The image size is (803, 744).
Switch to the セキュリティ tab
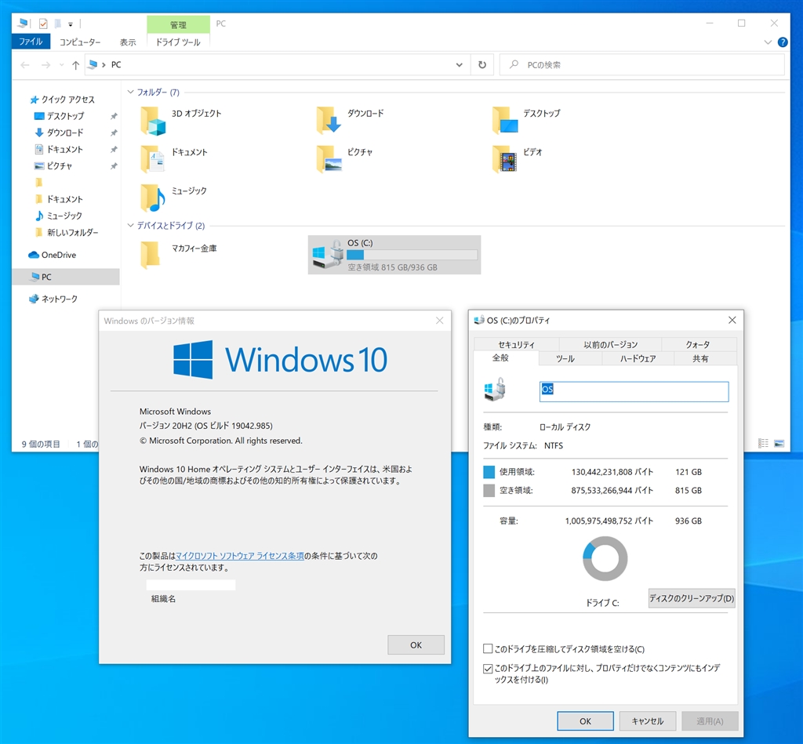click(516, 345)
